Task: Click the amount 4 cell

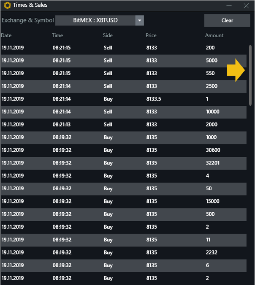Action: tap(207, 175)
